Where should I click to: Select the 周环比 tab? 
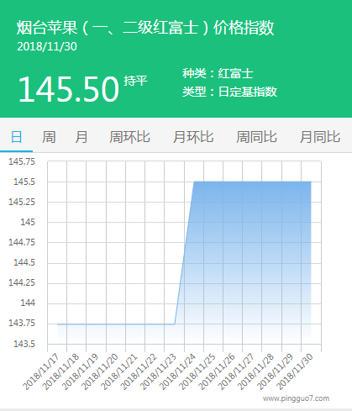click(129, 137)
